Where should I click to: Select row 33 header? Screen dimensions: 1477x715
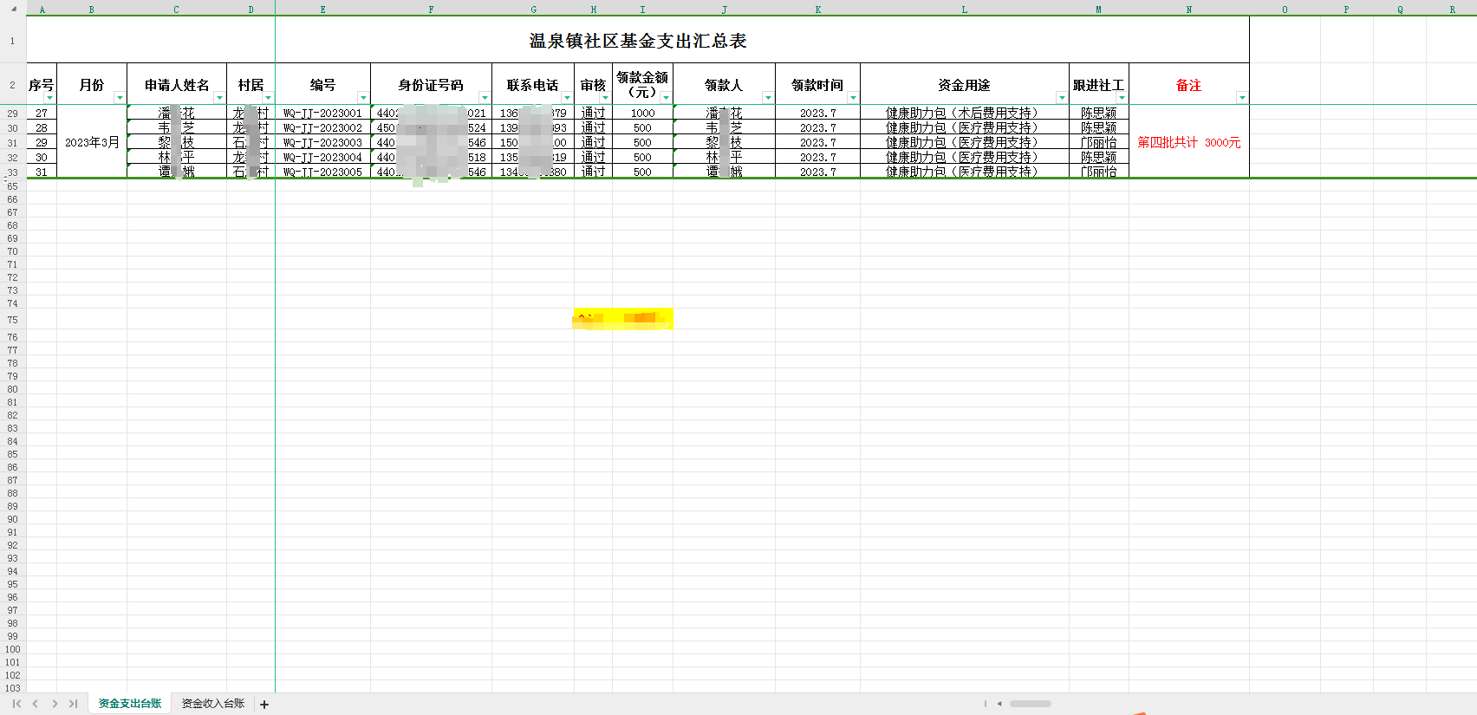pyautogui.click(x=13, y=172)
